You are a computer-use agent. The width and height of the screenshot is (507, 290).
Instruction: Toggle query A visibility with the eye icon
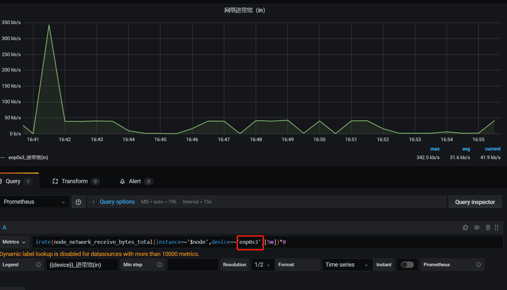pyautogui.click(x=477, y=227)
